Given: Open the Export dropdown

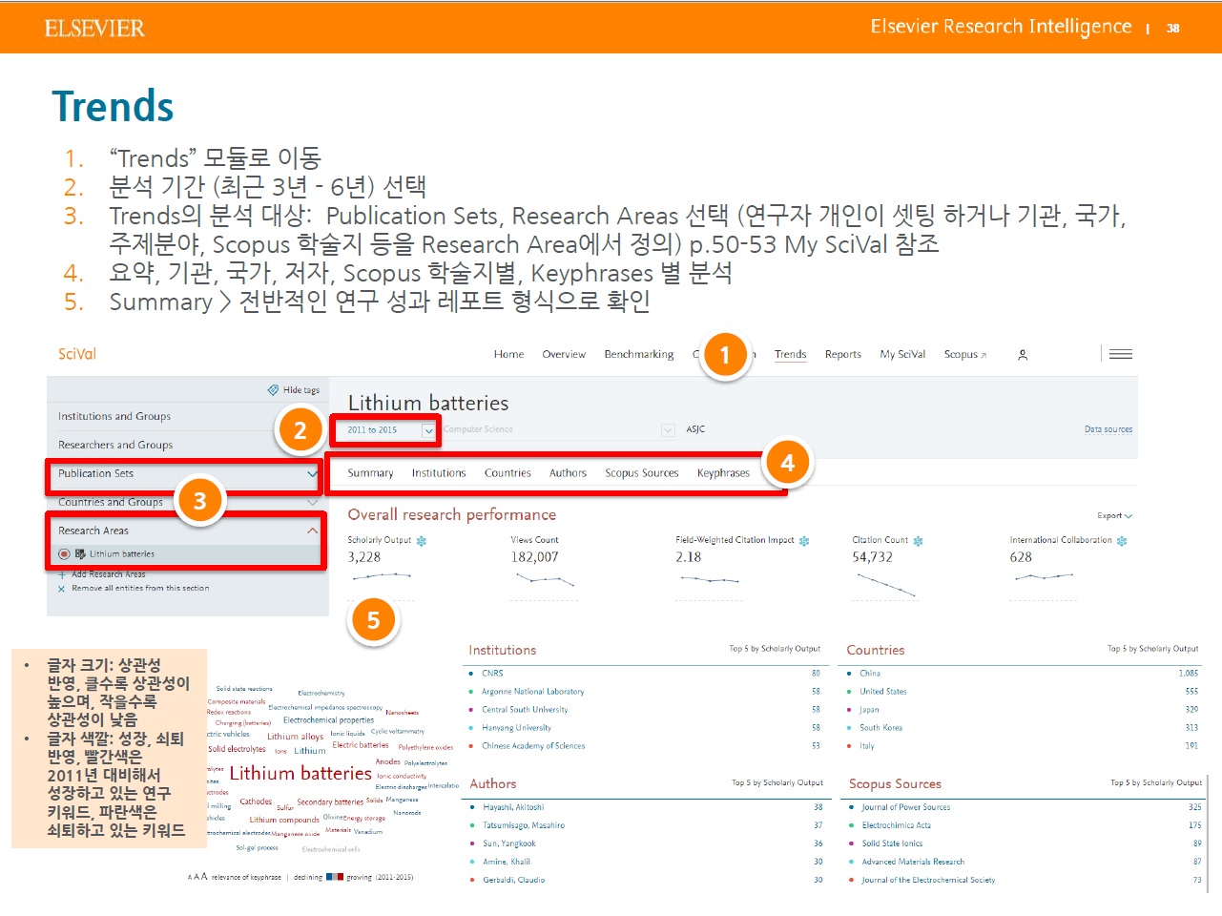Looking at the screenshot, I should [x=1114, y=516].
